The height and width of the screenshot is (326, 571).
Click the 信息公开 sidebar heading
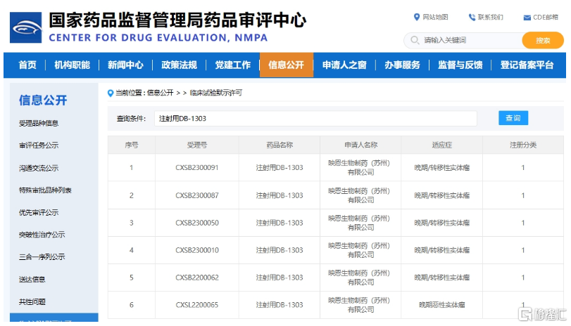click(x=43, y=100)
